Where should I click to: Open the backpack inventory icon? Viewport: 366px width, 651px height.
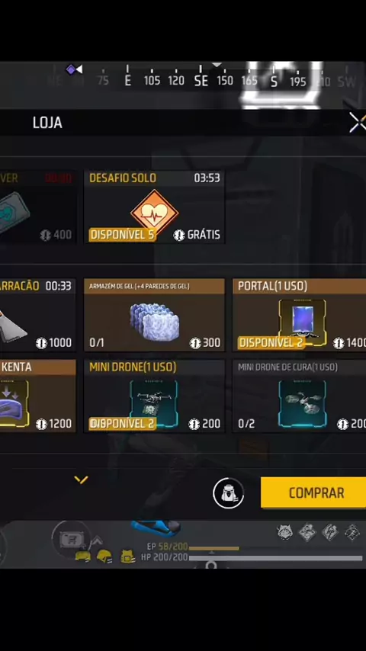click(228, 492)
